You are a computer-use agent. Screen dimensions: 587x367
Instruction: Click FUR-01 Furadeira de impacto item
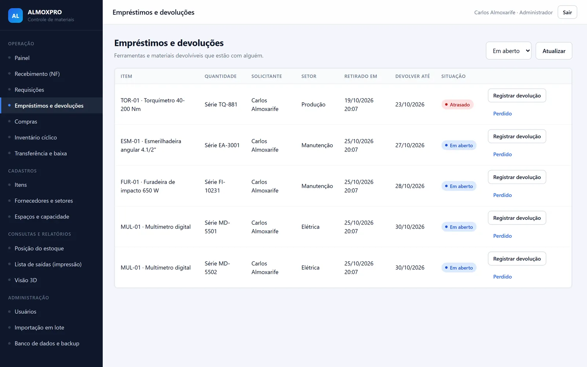pos(148,186)
